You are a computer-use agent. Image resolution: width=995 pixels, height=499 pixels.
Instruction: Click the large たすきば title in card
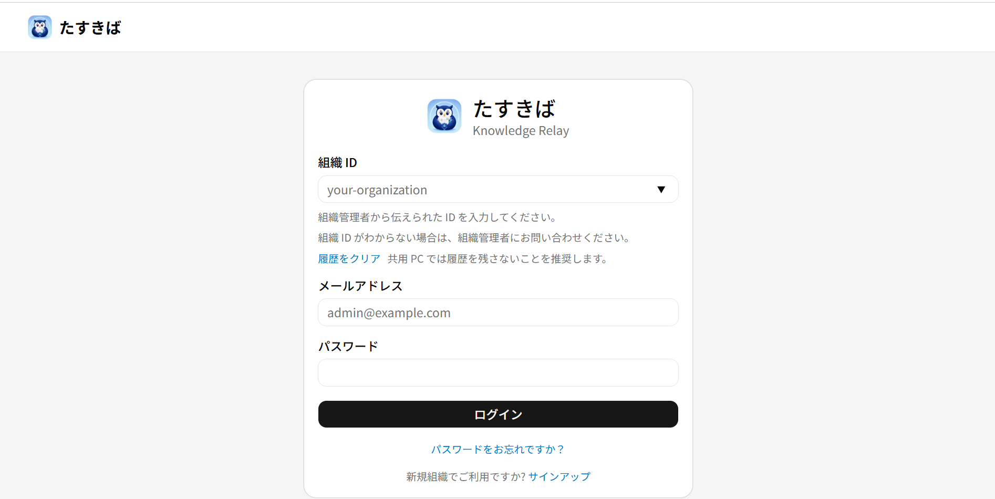pos(514,109)
